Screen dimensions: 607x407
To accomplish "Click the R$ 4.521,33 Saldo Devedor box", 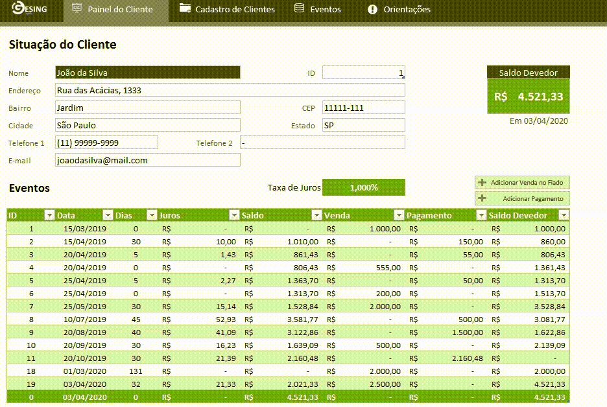I will click(x=529, y=97).
